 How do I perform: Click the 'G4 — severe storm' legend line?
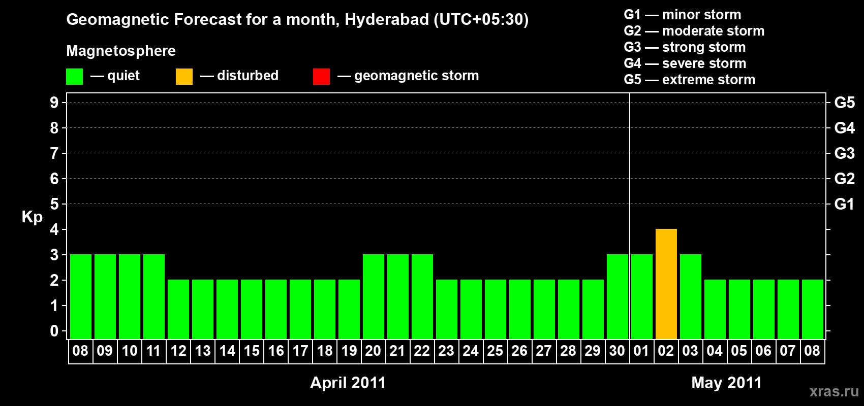coord(685,63)
